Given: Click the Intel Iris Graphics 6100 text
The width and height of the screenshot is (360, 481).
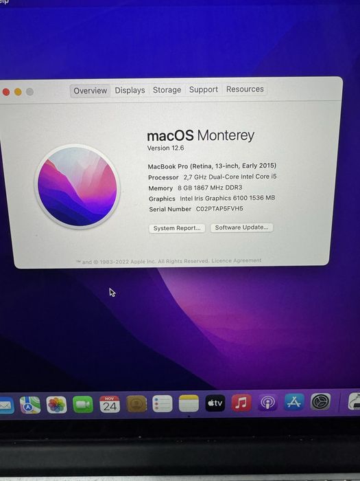Looking at the screenshot, I should click(x=227, y=198).
